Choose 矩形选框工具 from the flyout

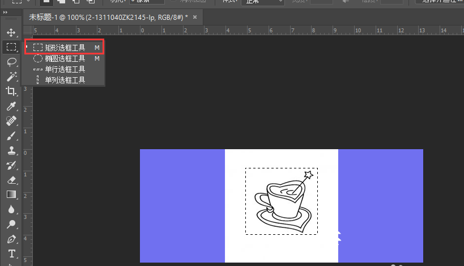[x=65, y=48]
